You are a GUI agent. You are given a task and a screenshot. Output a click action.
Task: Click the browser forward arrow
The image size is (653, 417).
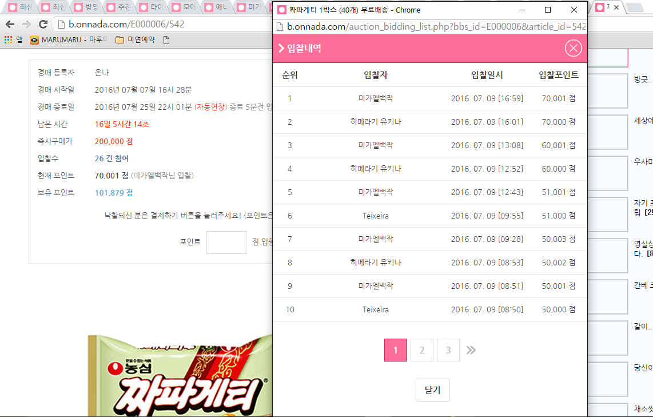[x=26, y=25]
